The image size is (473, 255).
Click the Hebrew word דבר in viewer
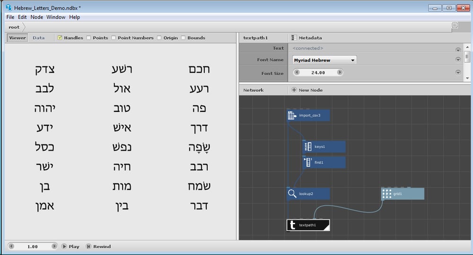click(199, 206)
